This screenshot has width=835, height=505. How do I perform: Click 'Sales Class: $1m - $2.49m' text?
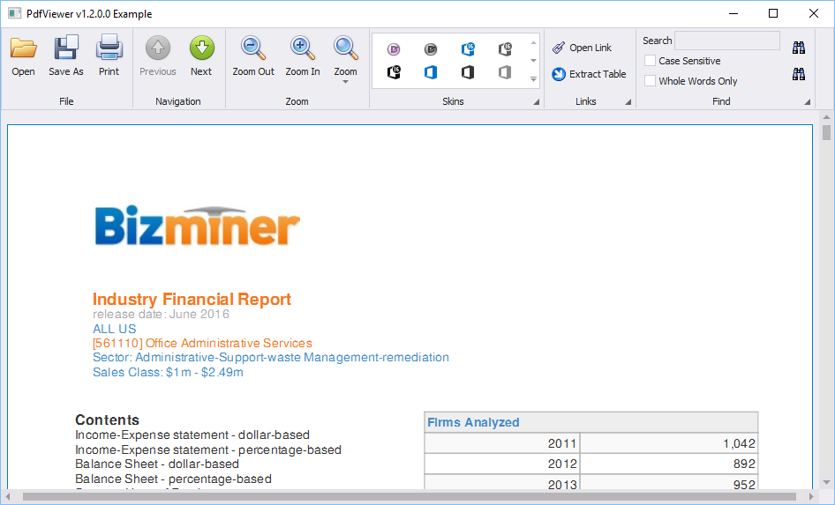coord(168,372)
